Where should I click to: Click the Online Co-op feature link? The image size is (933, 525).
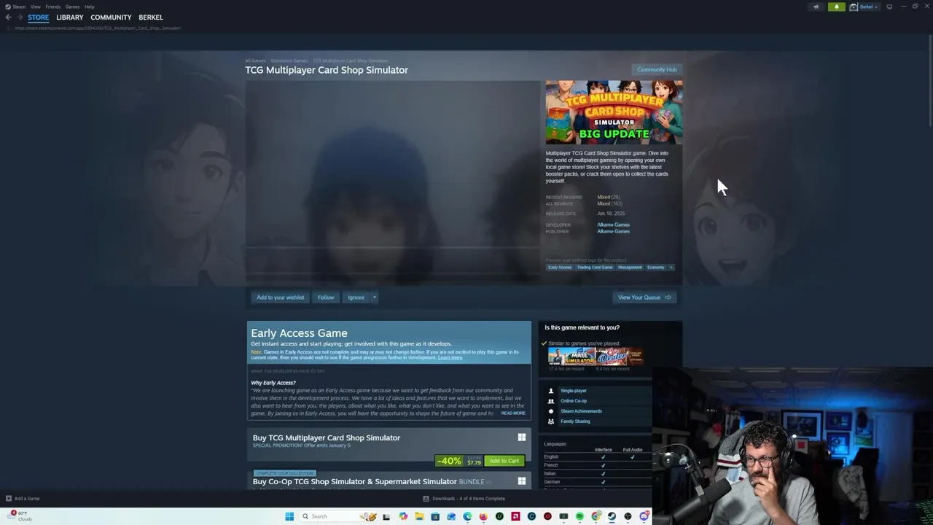(574, 401)
